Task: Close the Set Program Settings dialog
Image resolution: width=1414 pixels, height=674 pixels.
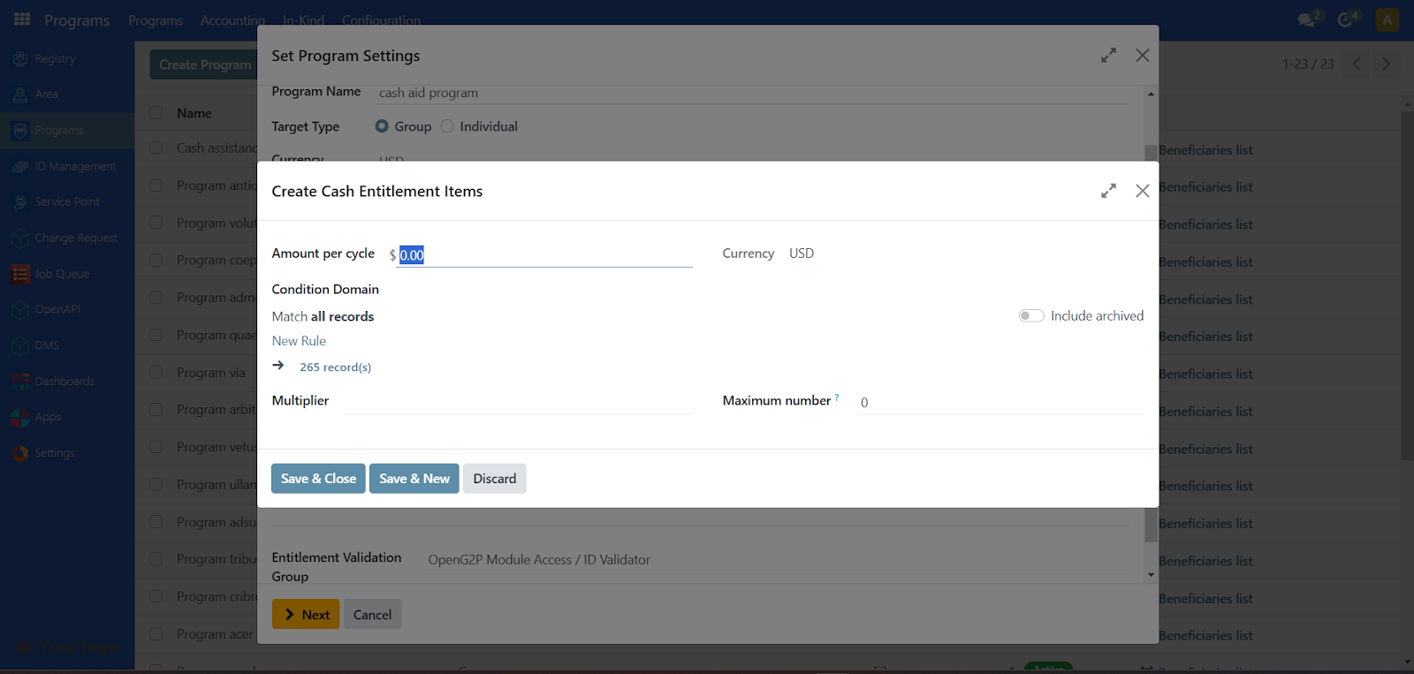Action: point(1143,56)
